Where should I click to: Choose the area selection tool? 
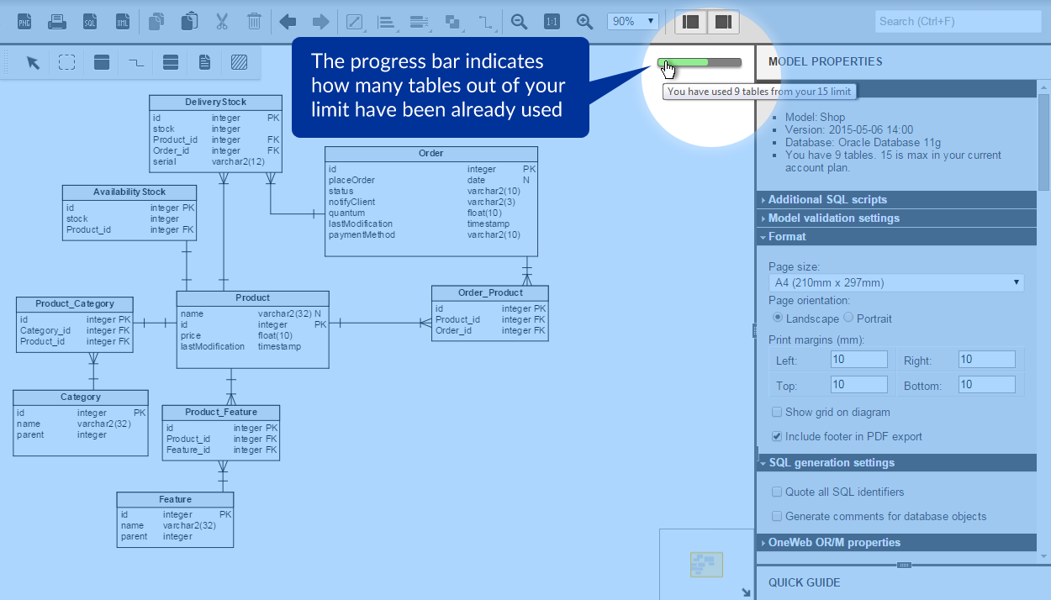[x=67, y=62]
